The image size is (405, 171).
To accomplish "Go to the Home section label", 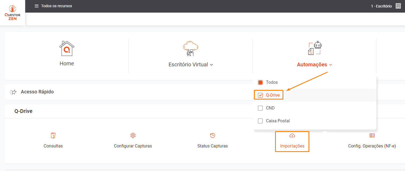I will [x=67, y=63].
